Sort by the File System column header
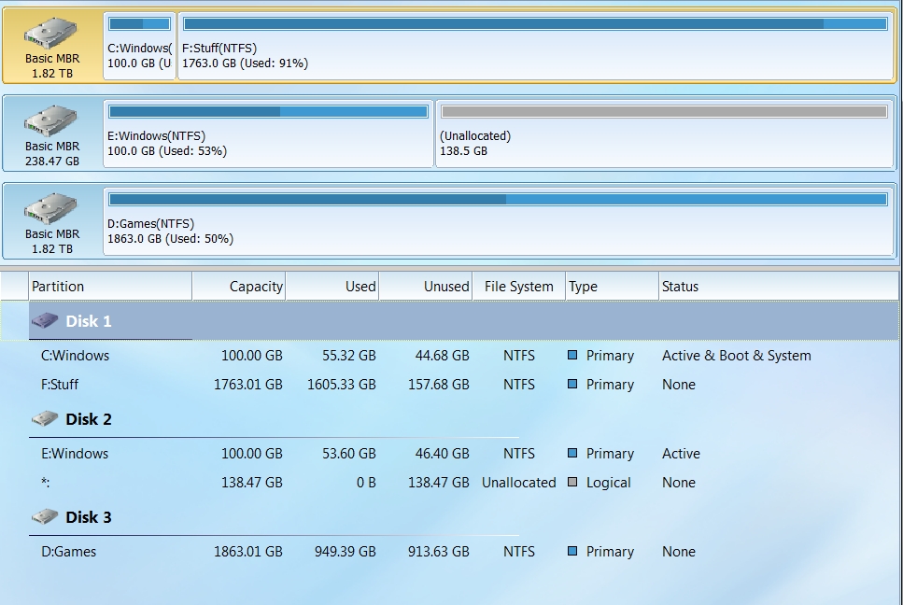This screenshot has height=605, width=903. click(x=519, y=286)
